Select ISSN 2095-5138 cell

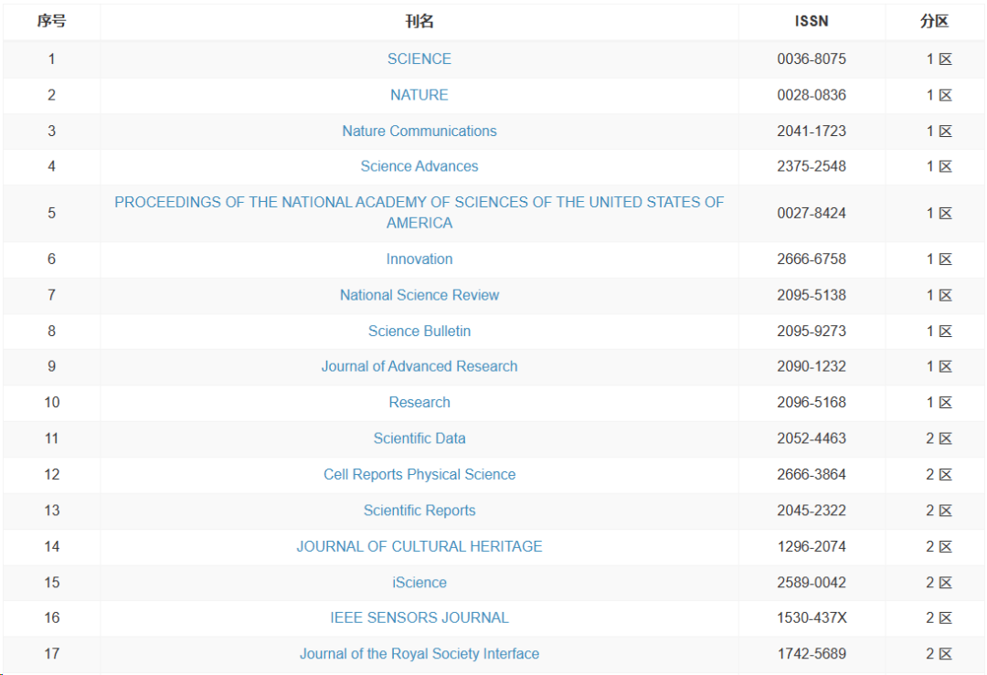point(812,295)
